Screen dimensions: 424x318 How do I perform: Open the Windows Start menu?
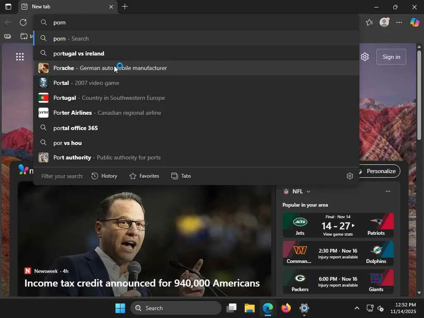(x=120, y=308)
